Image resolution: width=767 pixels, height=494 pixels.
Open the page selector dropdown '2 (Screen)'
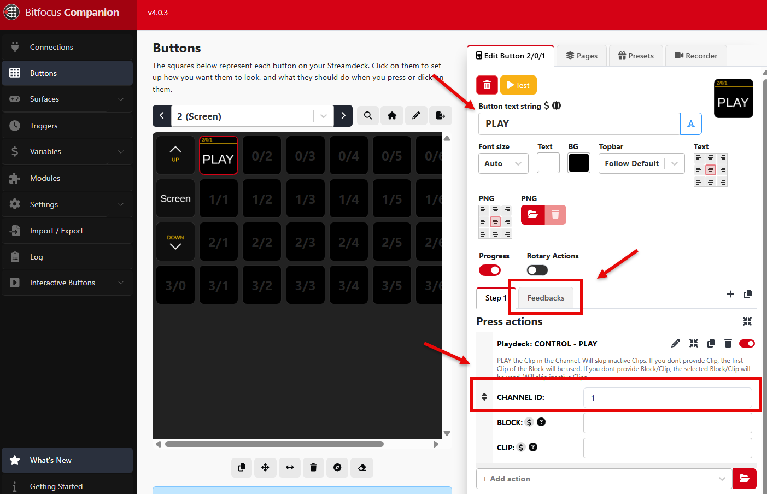(253, 116)
